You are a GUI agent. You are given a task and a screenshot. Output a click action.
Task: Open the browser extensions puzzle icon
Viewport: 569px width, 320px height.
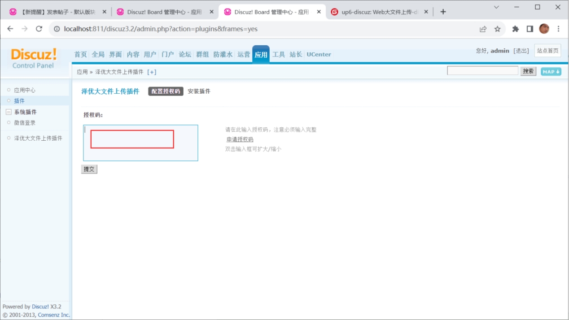pos(516,29)
